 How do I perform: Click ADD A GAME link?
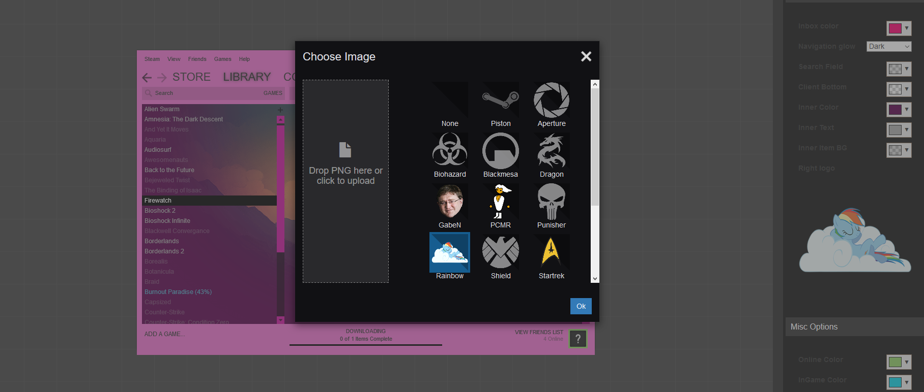(x=165, y=334)
